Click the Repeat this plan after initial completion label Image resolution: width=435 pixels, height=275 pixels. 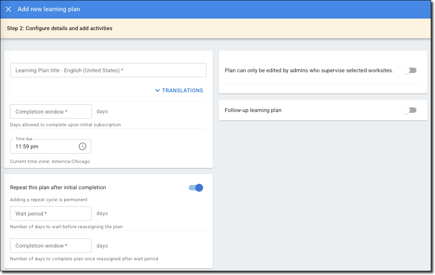pos(58,187)
